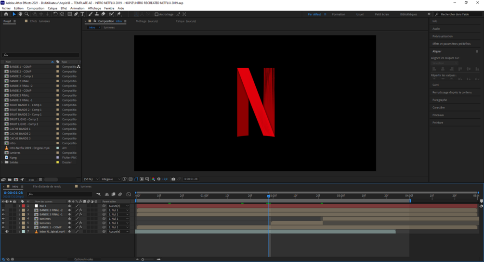Image resolution: width=484 pixels, height=262 pixels.
Task: Open the Caractère panel
Action: pos(438,108)
